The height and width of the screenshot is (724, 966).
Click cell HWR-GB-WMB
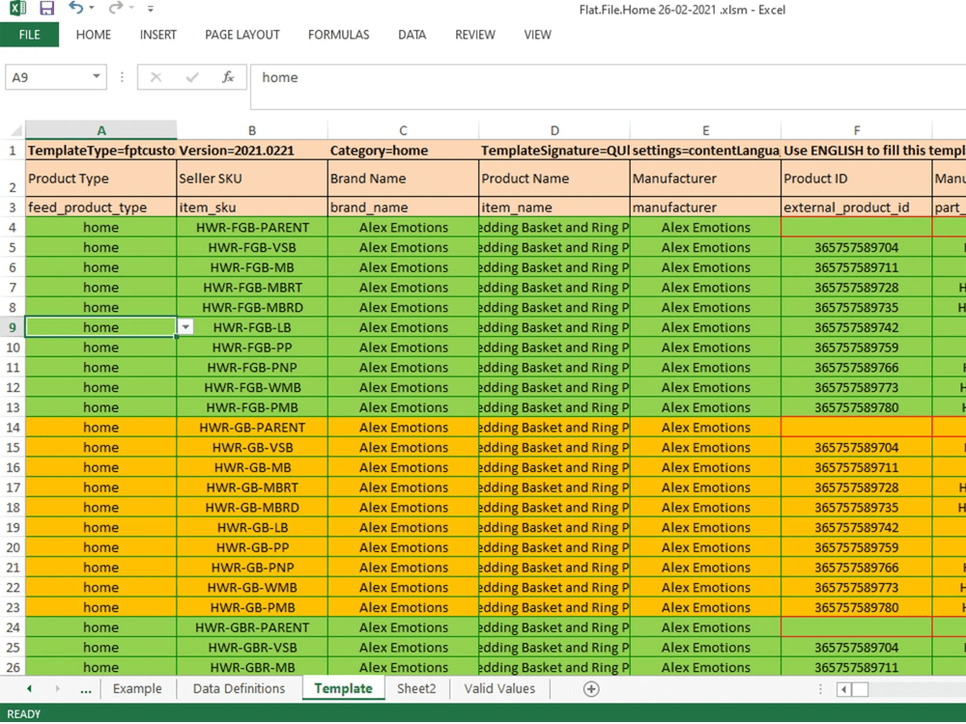252,587
